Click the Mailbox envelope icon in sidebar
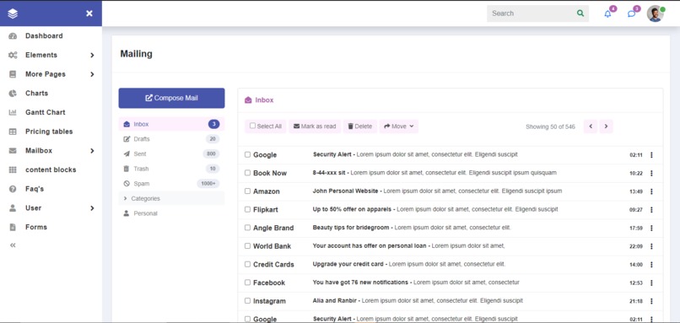Viewport: 680px width, 323px height. click(x=13, y=151)
